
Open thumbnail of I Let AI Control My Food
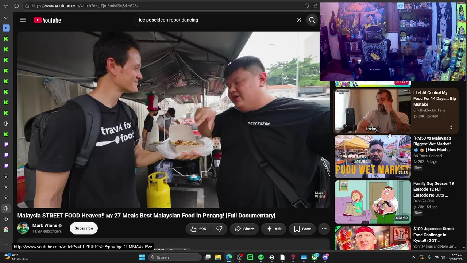373,111
